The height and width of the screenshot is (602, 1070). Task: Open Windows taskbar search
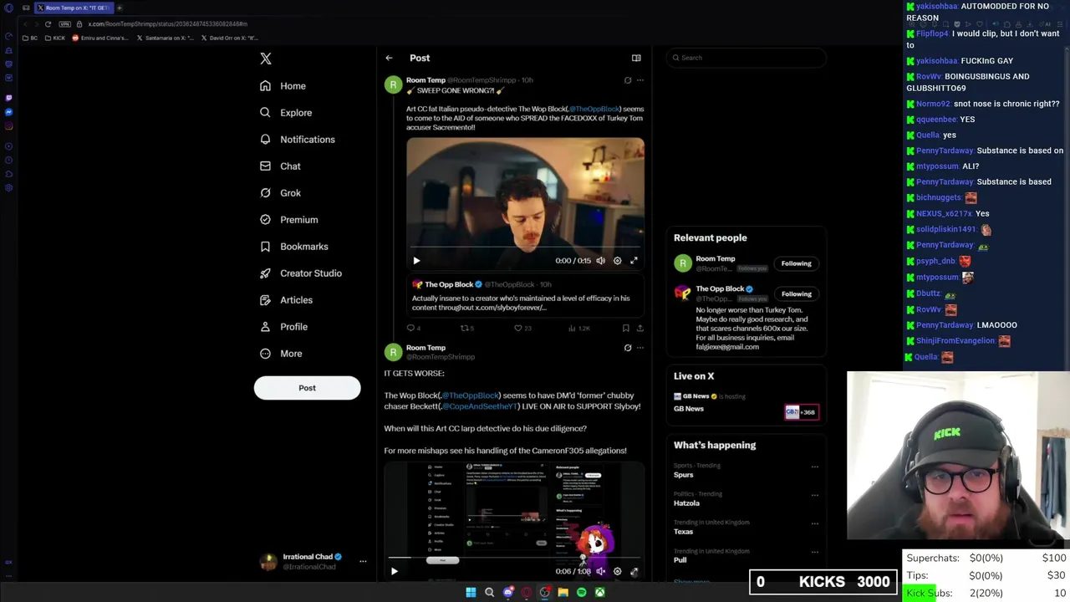click(489, 593)
